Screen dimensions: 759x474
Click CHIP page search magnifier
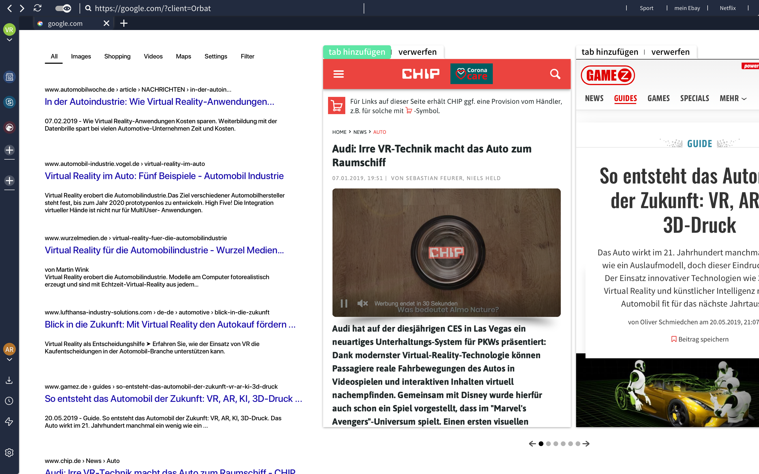click(555, 74)
